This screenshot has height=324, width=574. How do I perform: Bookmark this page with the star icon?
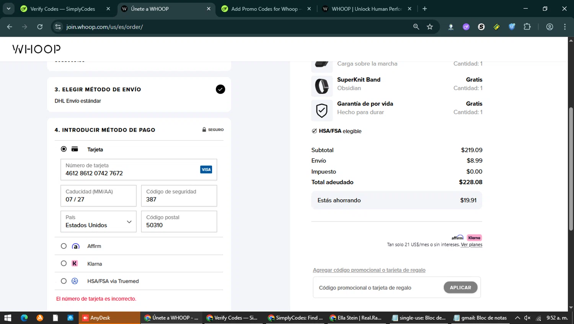tap(430, 27)
